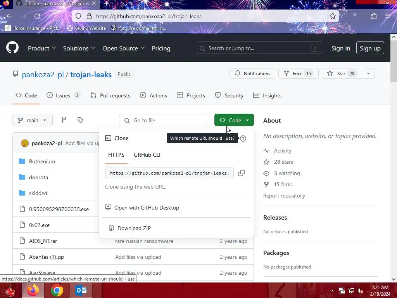Open a new browser tab
Image resolution: width=397 pixels, height=298 pixels.
point(106,3)
